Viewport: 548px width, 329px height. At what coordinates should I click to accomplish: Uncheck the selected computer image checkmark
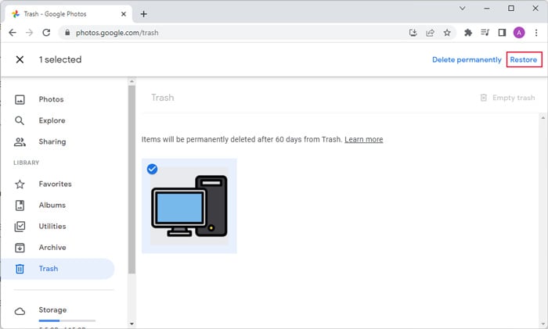152,170
